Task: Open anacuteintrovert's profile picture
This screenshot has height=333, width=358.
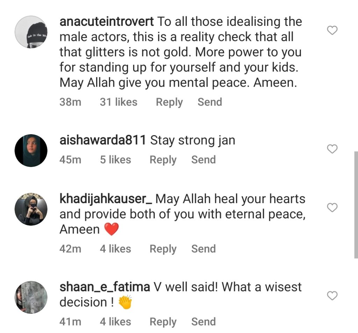Action: click(x=31, y=32)
